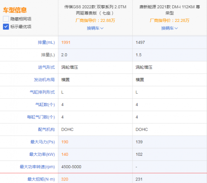207x183 pixels.
Task: Click the 唐新能源 2021款 DM-i model title
Action: coord(170,10)
